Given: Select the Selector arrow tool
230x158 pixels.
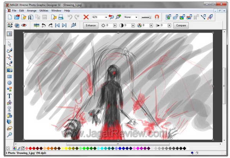Looking at the screenshot, I should [x=10, y=44].
